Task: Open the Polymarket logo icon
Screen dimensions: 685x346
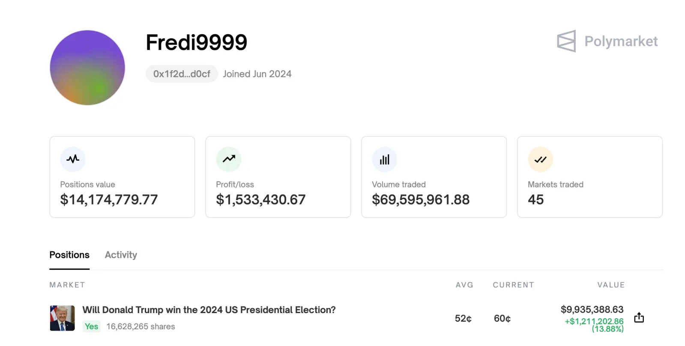Action: [566, 41]
